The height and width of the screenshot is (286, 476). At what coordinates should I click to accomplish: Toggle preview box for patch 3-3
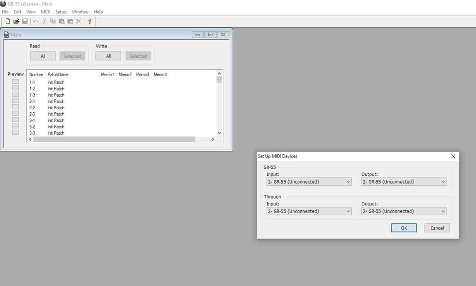pos(16,132)
